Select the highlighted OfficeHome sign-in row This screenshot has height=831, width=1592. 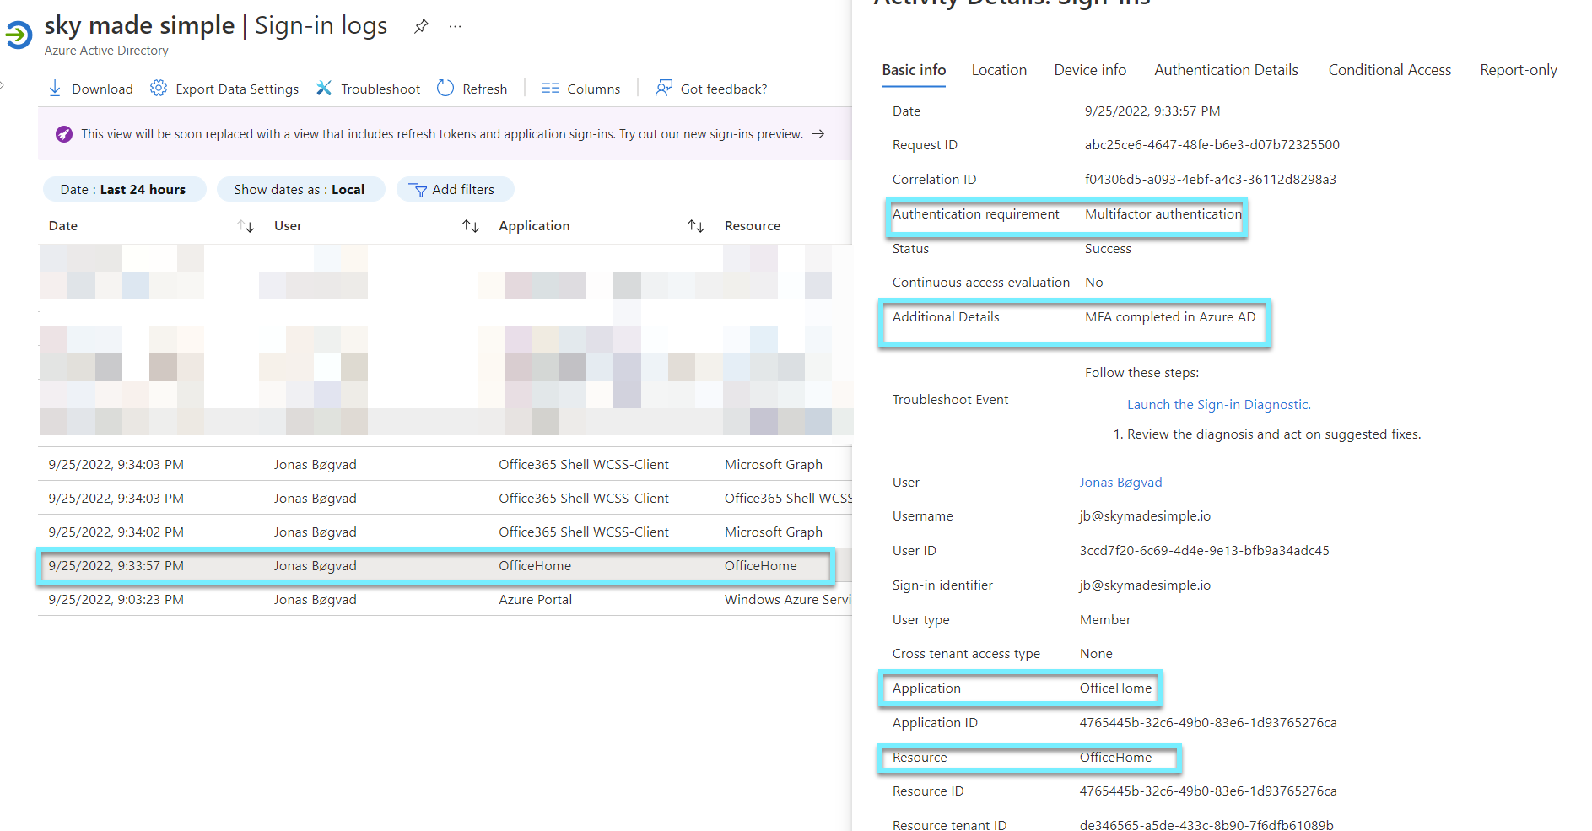point(434,565)
